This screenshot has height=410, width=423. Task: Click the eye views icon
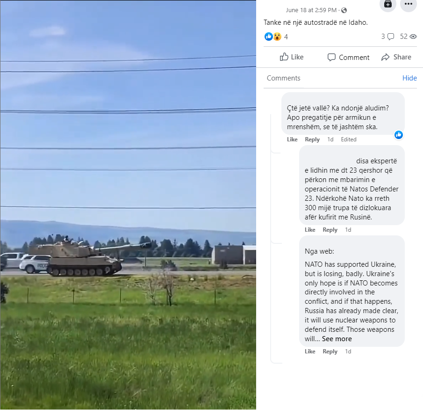click(413, 37)
